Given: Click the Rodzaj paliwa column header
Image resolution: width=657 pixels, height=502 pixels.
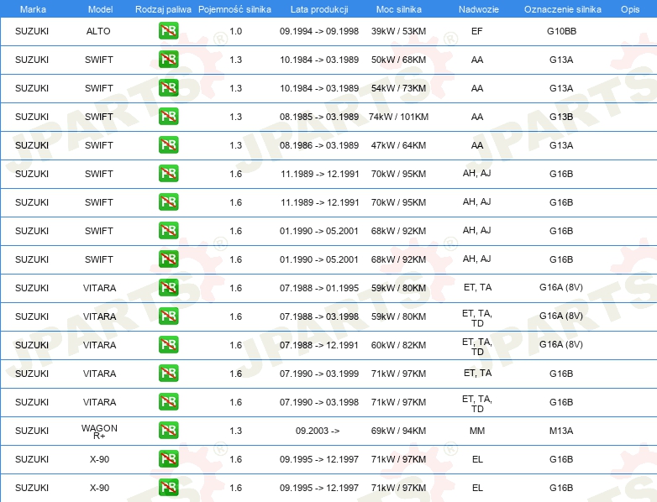Looking at the screenshot, I should click(163, 9).
